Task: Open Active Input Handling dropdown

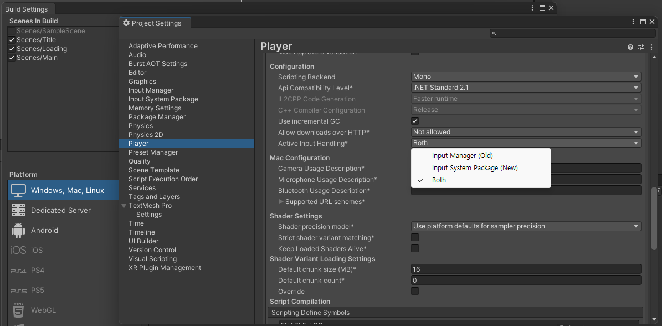Action: tap(526, 143)
